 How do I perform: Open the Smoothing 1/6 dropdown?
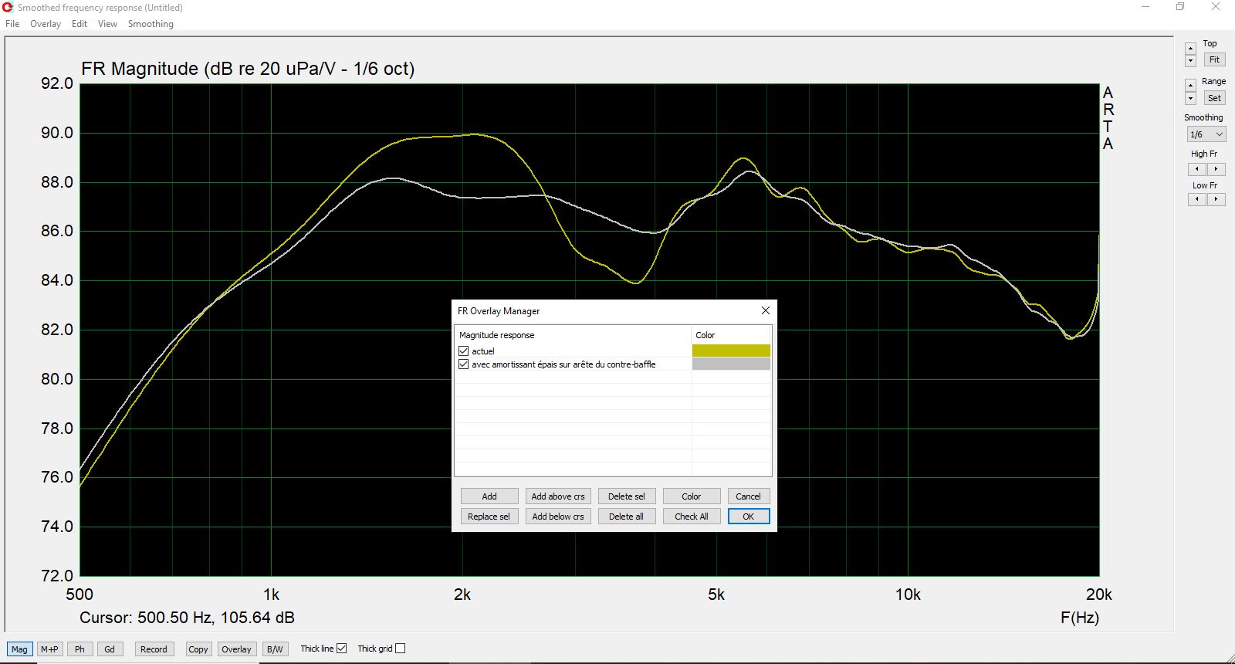point(1206,134)
